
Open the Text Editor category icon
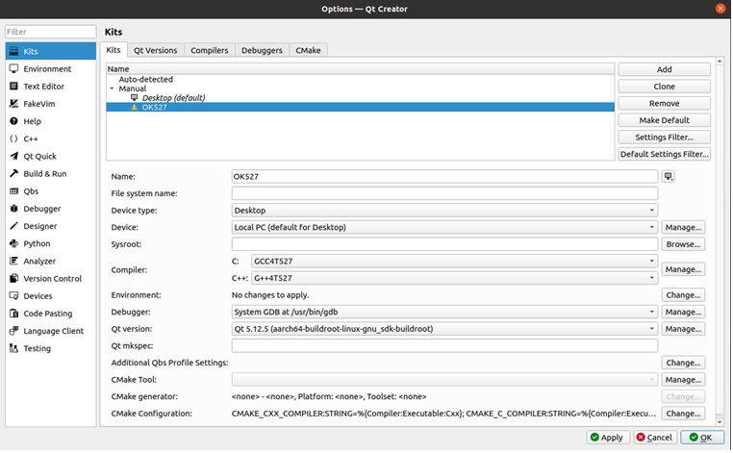14,86
